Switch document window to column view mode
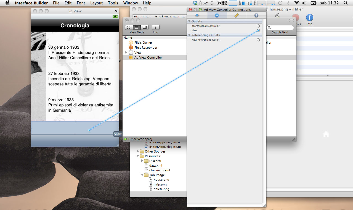This screenshot has width=353, height=210. pos(144,27)
